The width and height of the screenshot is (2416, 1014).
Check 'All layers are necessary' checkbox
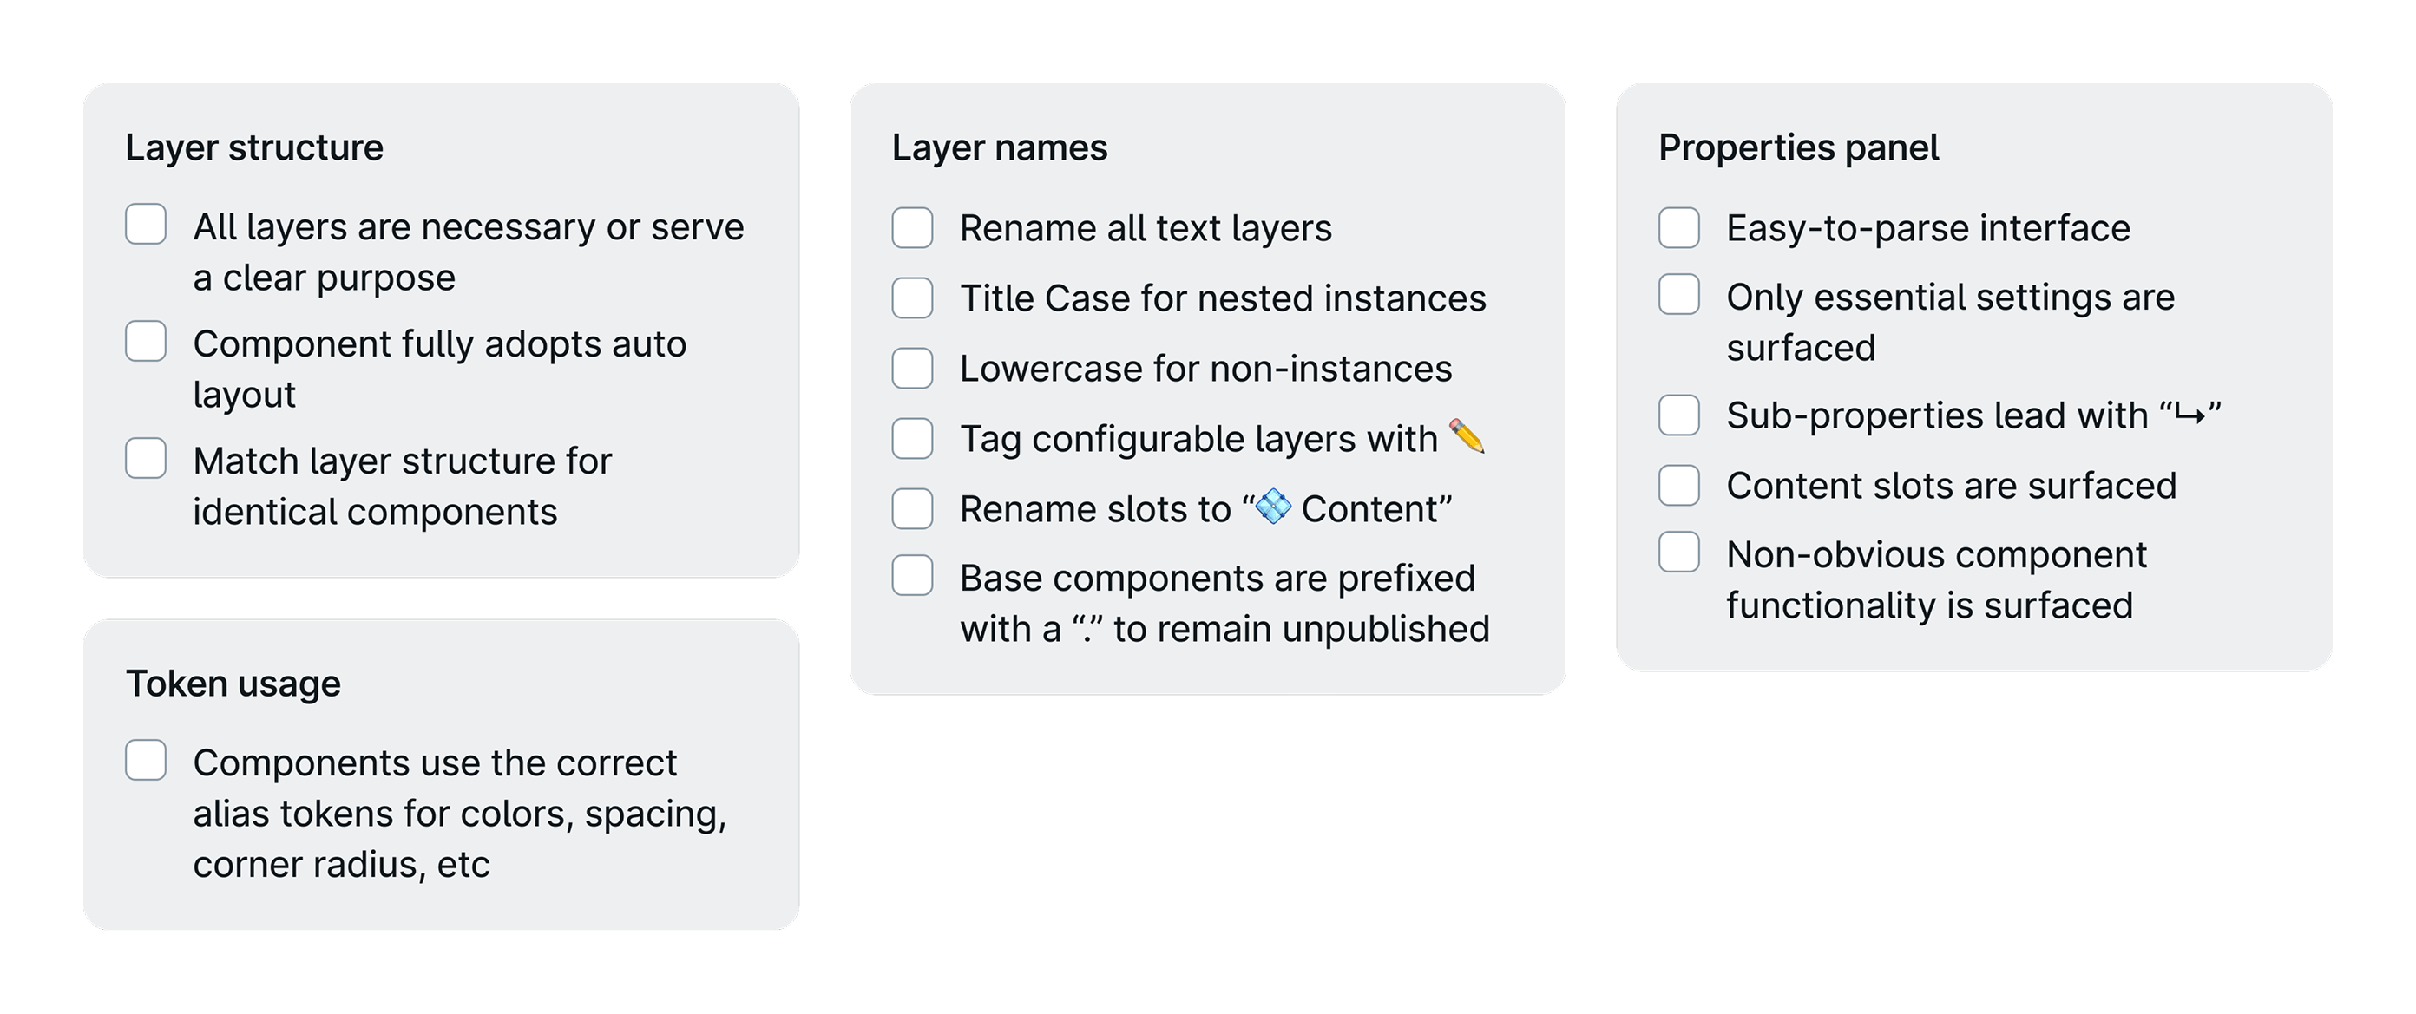click(147, 225)
